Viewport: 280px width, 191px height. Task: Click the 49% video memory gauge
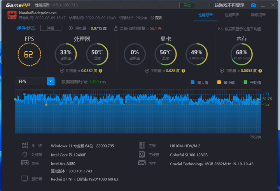click(x=196, y=54)
